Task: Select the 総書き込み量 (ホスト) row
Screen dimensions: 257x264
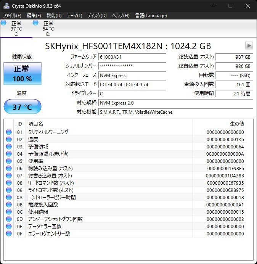Action: 125,175
